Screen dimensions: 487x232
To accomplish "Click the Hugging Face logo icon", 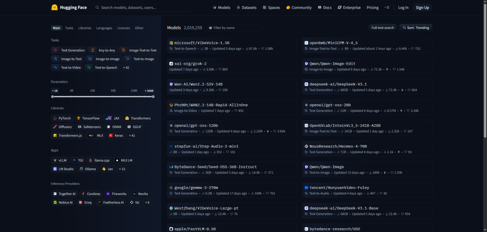I will [x=54, y=8].
